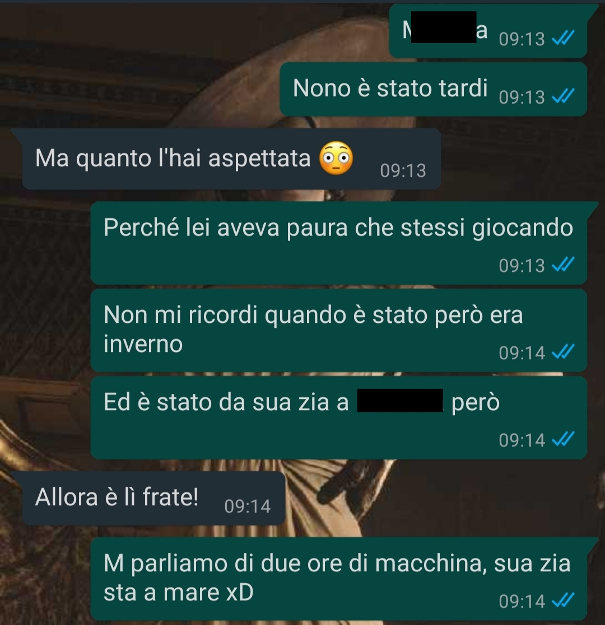The width and height of the screenshot is (605, 625).
Task: Click the black redaction box in the top message
Action: [444, 27]
